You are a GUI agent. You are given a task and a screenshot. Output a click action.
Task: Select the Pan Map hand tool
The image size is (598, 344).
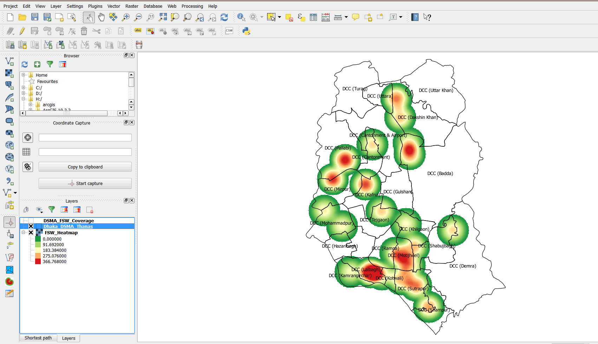tap(101, 17)
